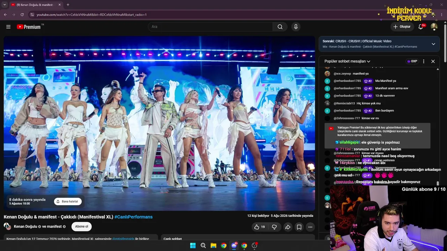Open the Kenan Doğulu channel name link
This screenshot has width=447, height=251.
coord(25,227)
